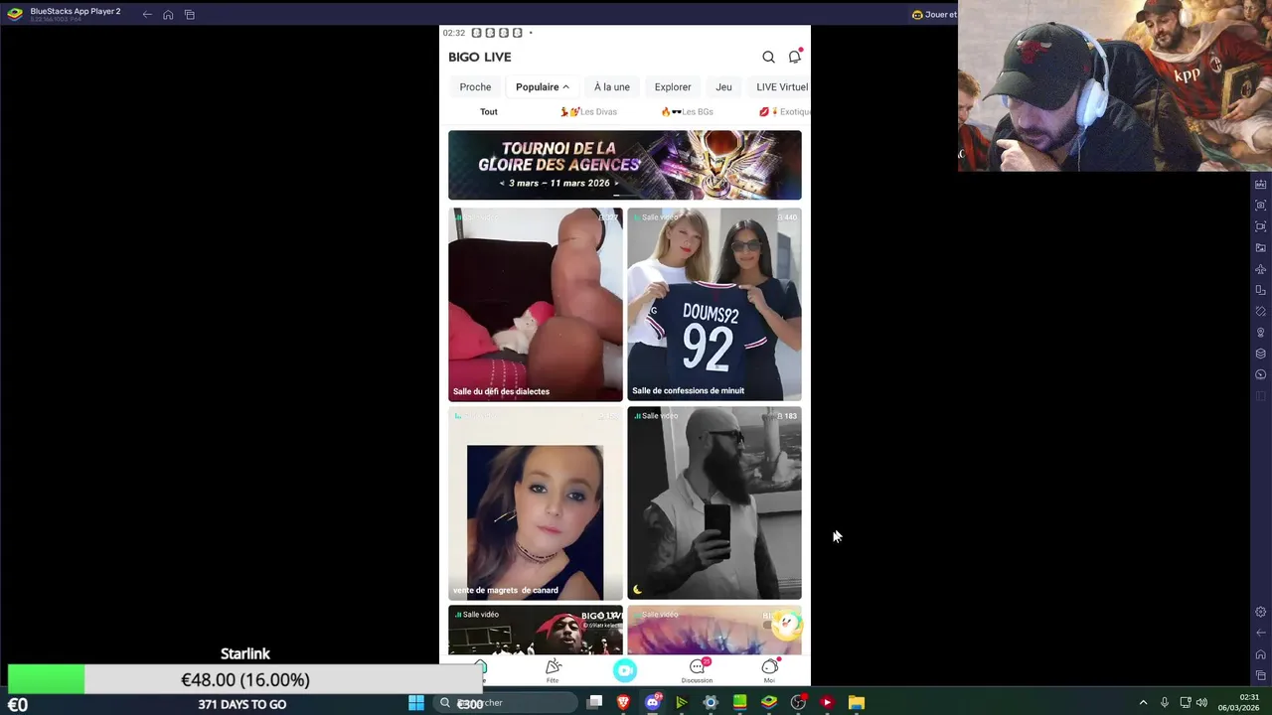Open Salle de confessions de minuit stream
This screenshot has height=715, width=1272.
pyautogui.click(x=714, y=305)
